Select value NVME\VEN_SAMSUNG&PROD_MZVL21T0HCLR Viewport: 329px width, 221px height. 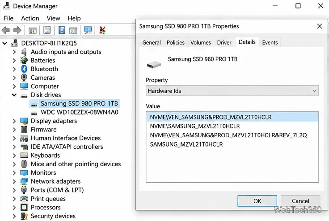[232, 117]
